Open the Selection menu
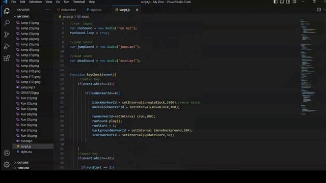The height and width of the screenshot is (183, 326). click(35, 2)
